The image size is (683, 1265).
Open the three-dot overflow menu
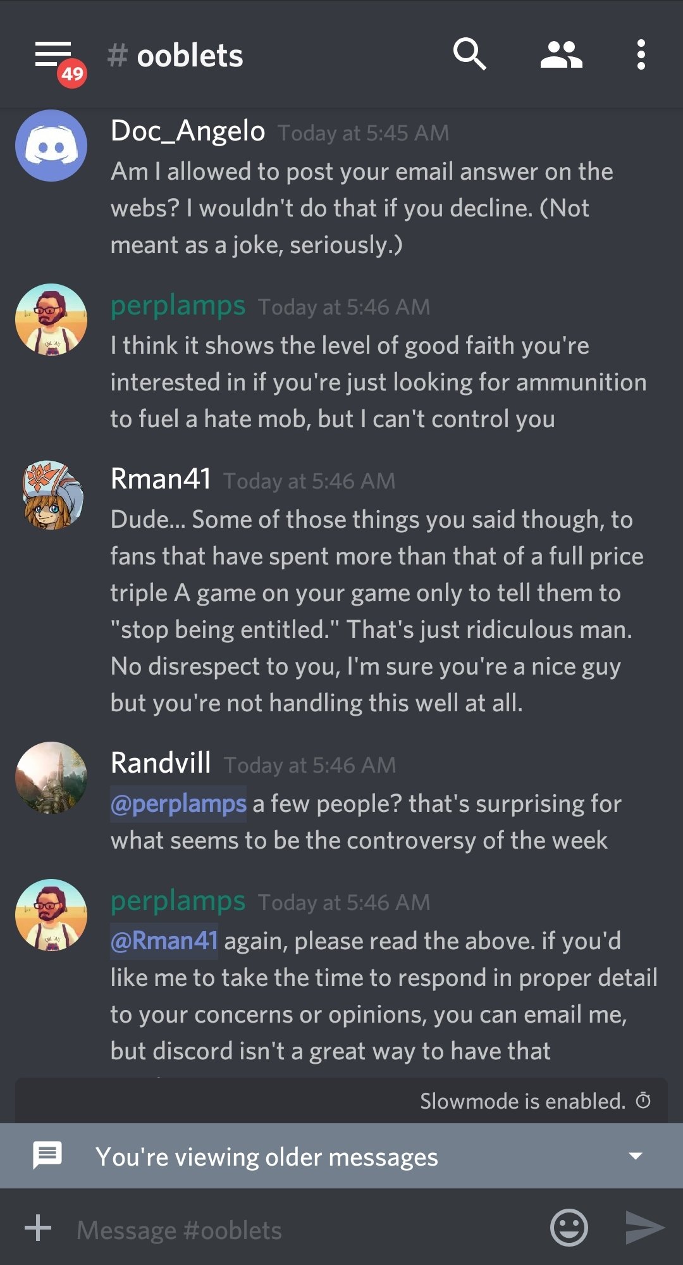[641, 54]
